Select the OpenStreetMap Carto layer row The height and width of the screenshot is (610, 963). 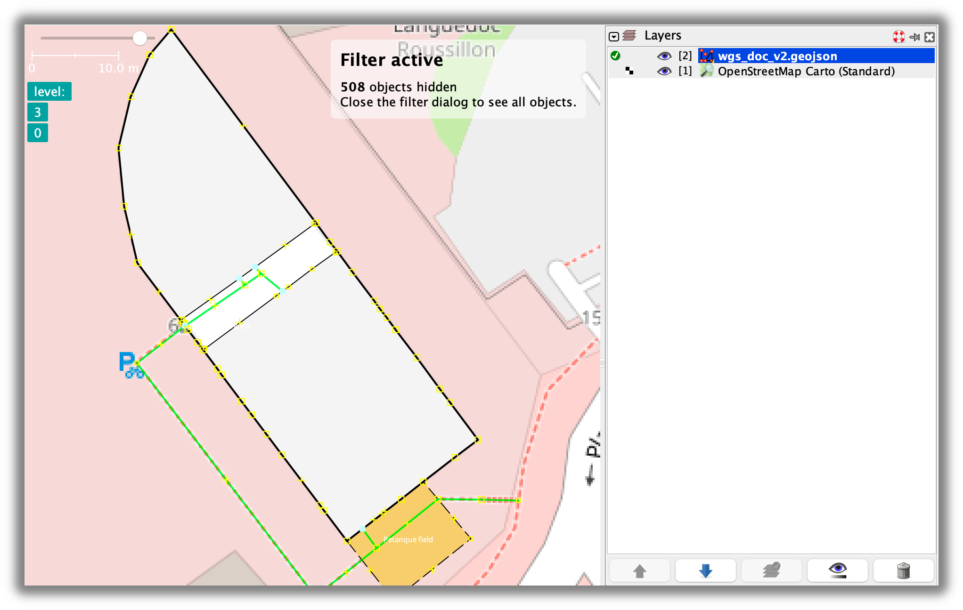click(801, 71)
